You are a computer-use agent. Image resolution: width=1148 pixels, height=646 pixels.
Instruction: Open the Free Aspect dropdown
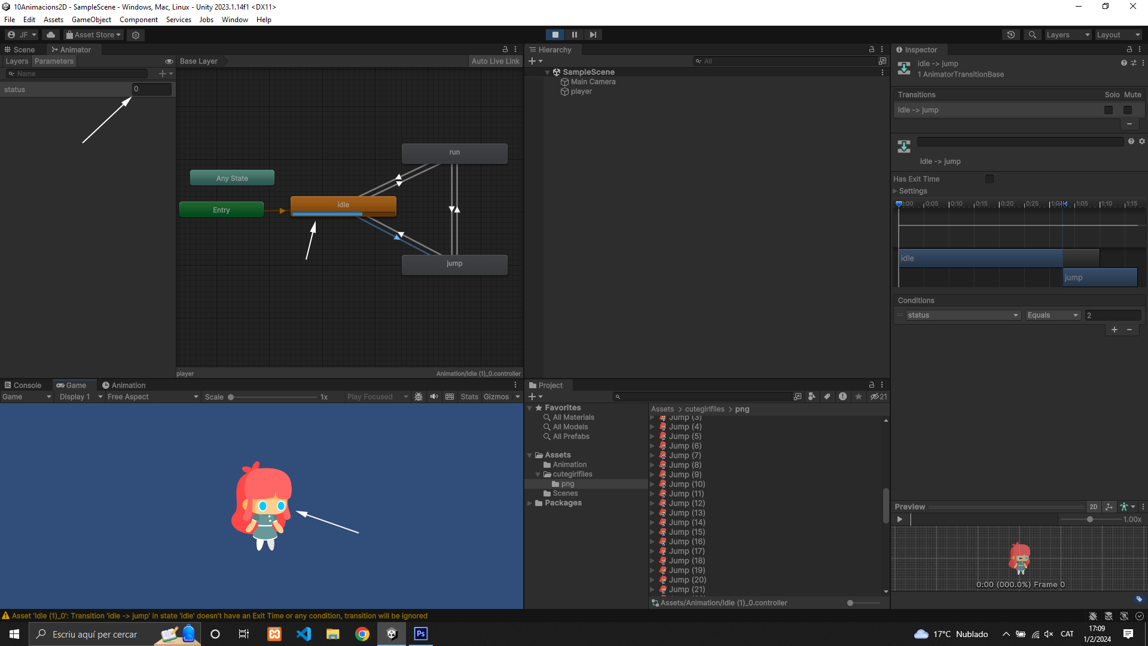coord(152,397)
